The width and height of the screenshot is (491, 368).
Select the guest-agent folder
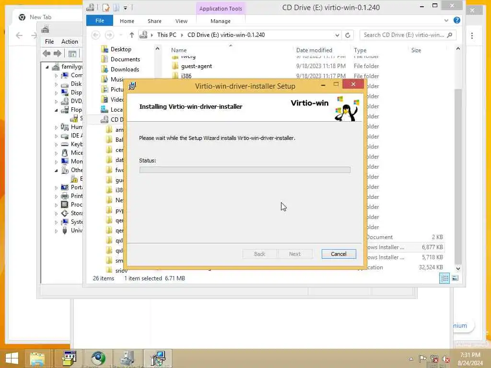(x=197, y=66)
